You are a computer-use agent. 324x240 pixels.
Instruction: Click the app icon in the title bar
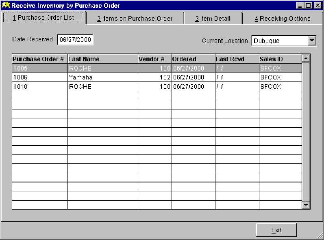tap(6, 5)
